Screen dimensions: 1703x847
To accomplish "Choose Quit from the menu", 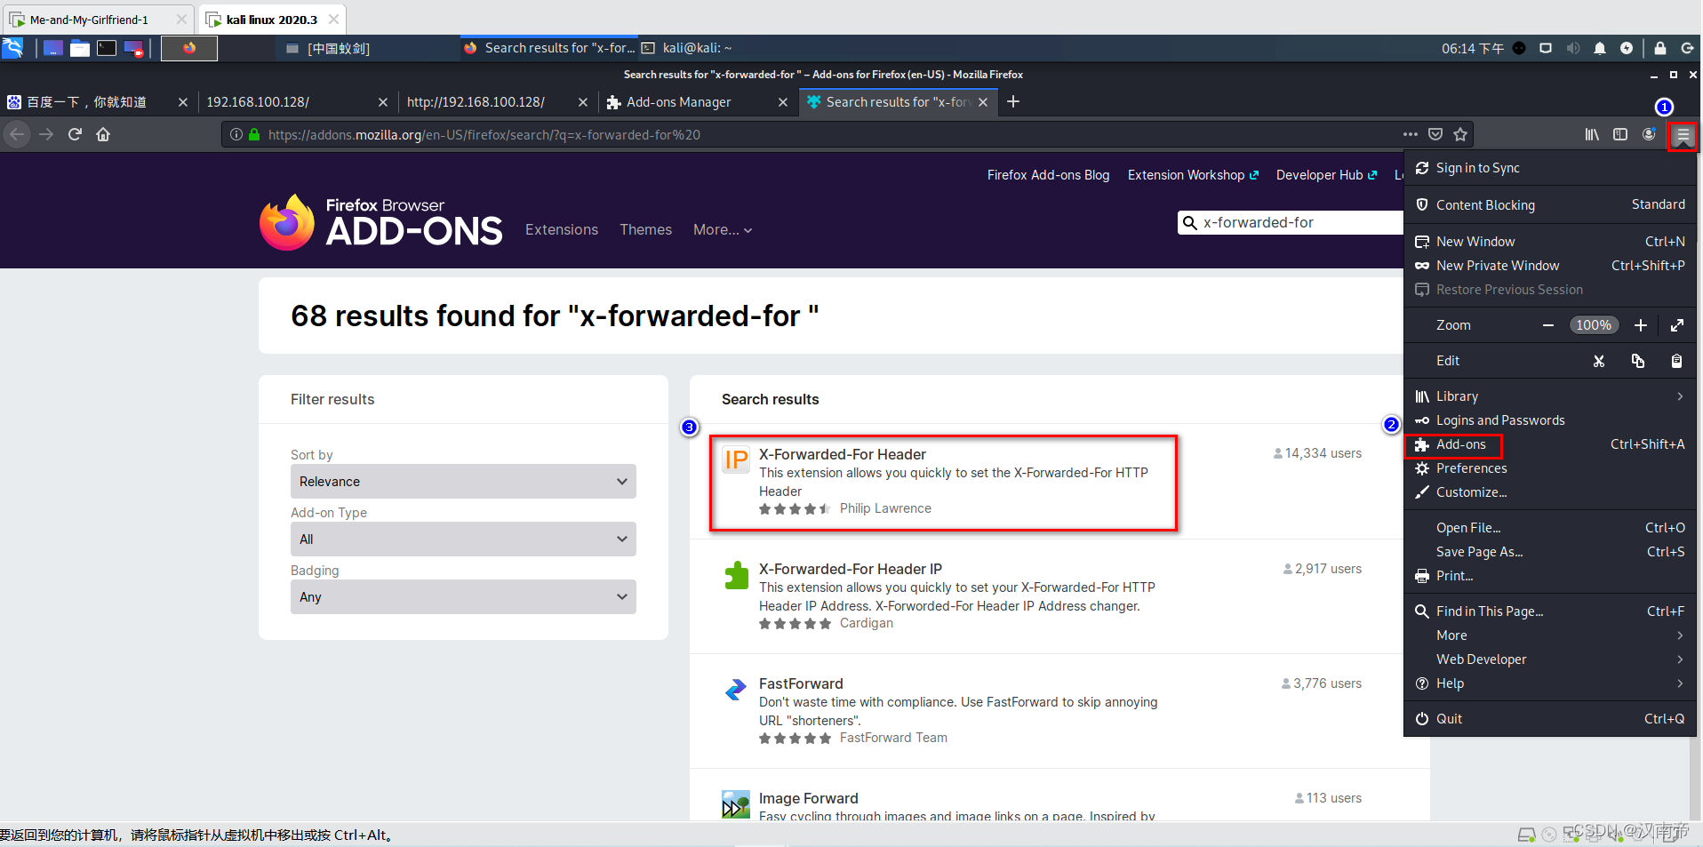I will tap(1550, 719).
